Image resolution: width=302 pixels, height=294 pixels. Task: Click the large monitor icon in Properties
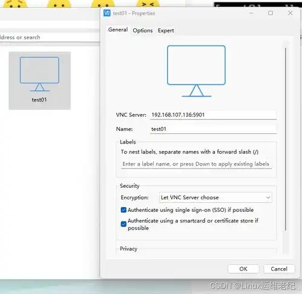(x=196, y=71)
